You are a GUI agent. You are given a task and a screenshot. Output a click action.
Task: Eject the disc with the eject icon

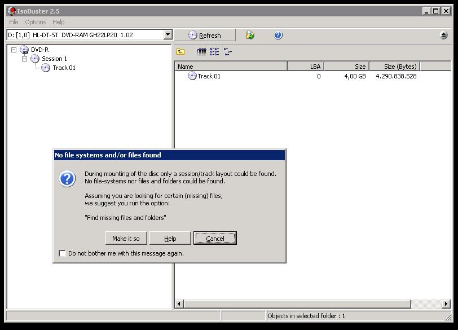pyautogui.click(x=443, y=36)
